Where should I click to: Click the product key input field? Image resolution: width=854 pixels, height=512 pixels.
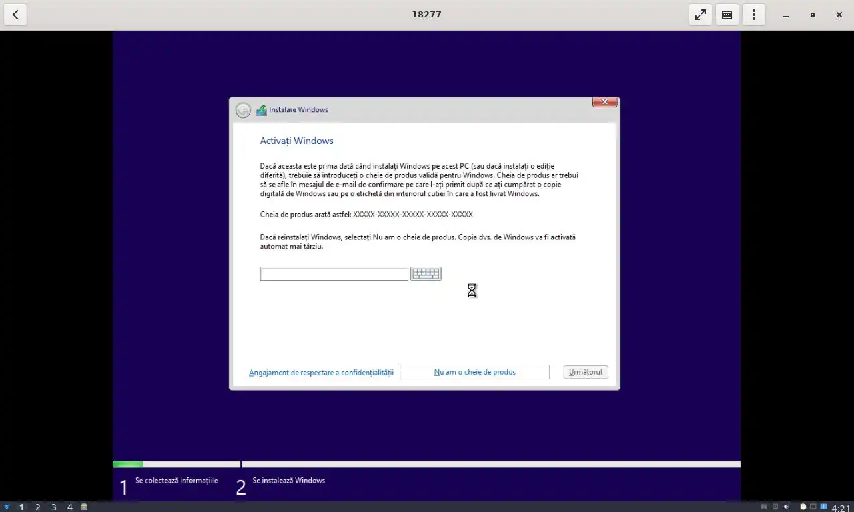[x=334, y=273]
